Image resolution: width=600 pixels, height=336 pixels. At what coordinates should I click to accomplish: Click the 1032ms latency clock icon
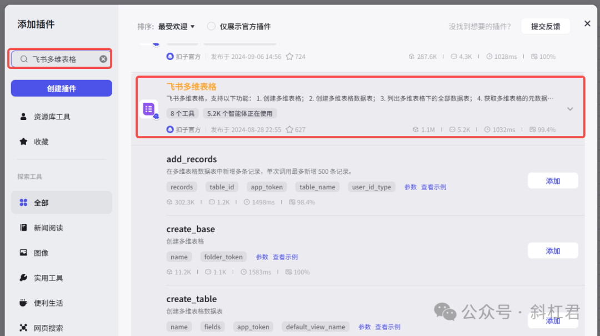[x=487, y=130]
